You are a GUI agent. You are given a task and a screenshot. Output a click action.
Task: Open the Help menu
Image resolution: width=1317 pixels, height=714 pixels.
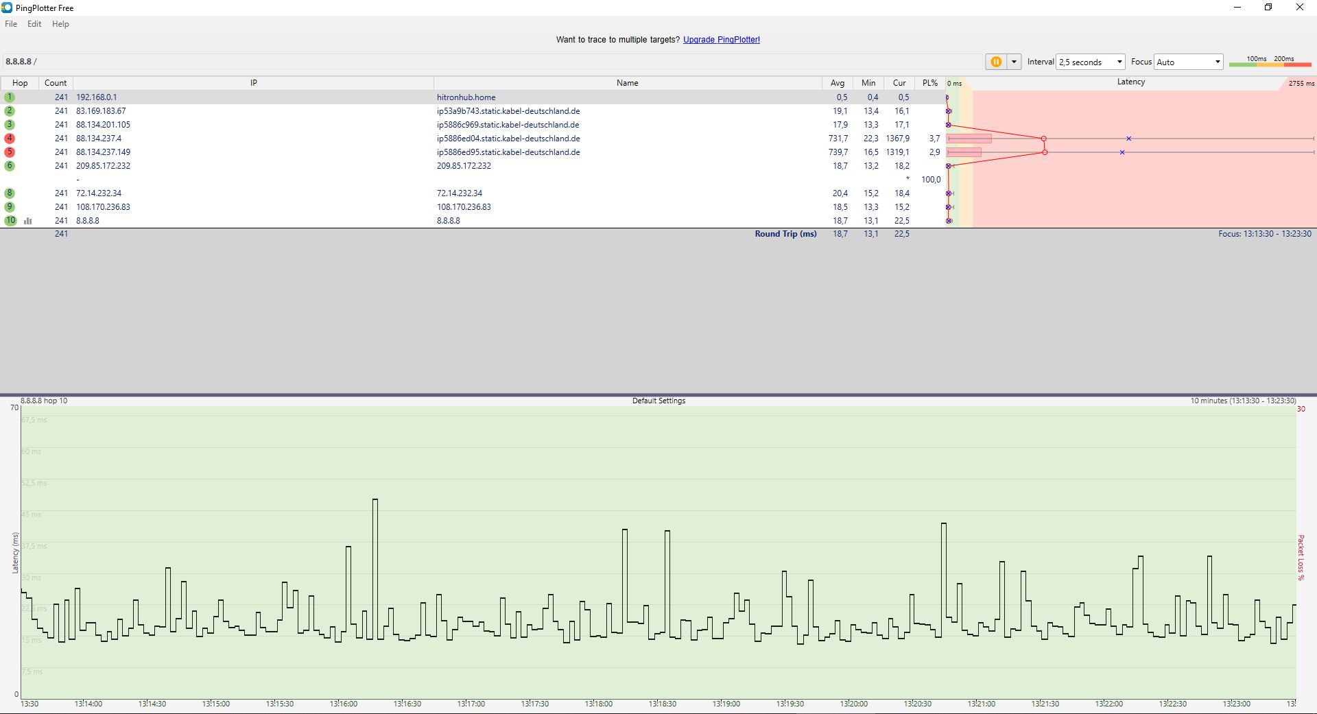pyautogui.click(x=60, y=24)
